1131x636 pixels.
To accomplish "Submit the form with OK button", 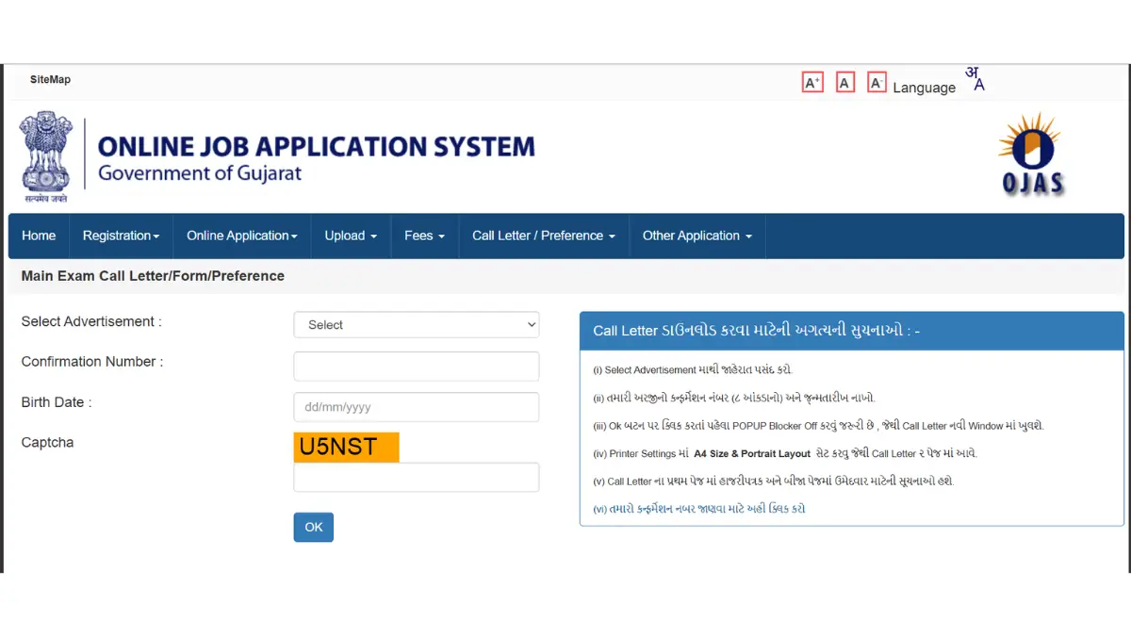I will pos(314,527).
